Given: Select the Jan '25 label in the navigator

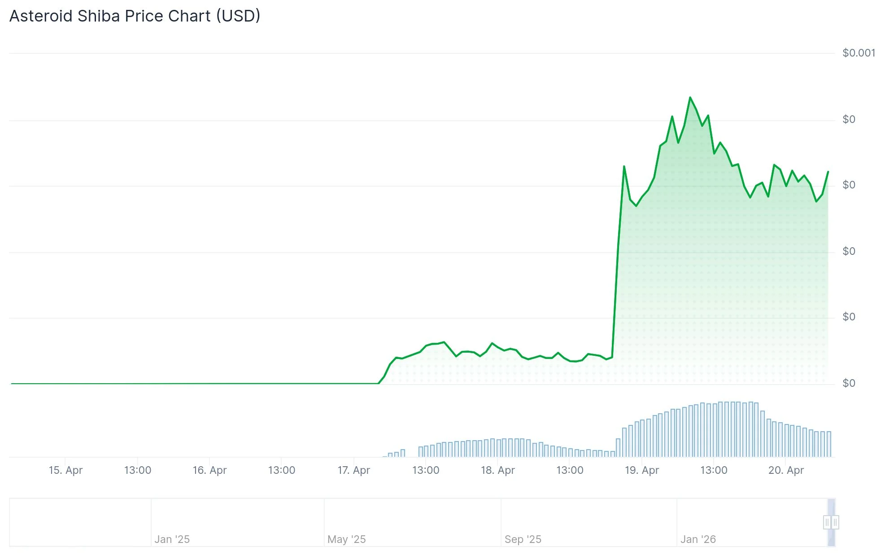Looking at the screenshot, I should coord(172,539).
